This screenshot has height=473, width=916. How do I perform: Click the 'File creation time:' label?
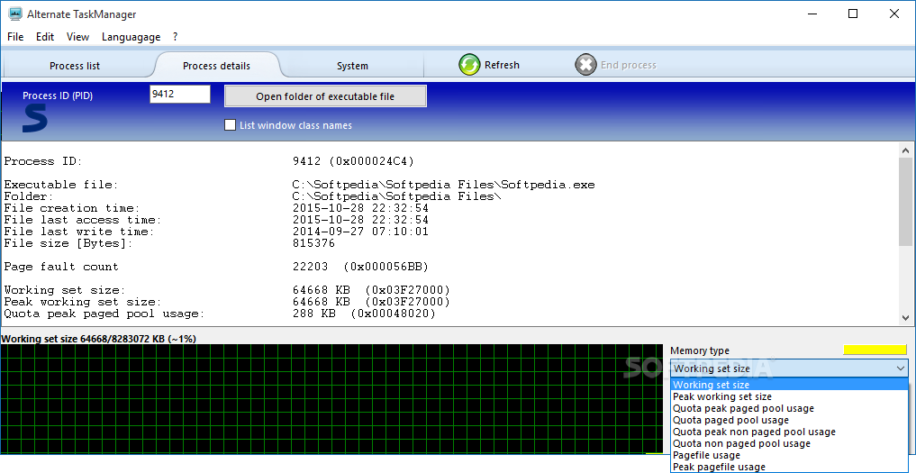pyautogui.click(x=72, y=208)
